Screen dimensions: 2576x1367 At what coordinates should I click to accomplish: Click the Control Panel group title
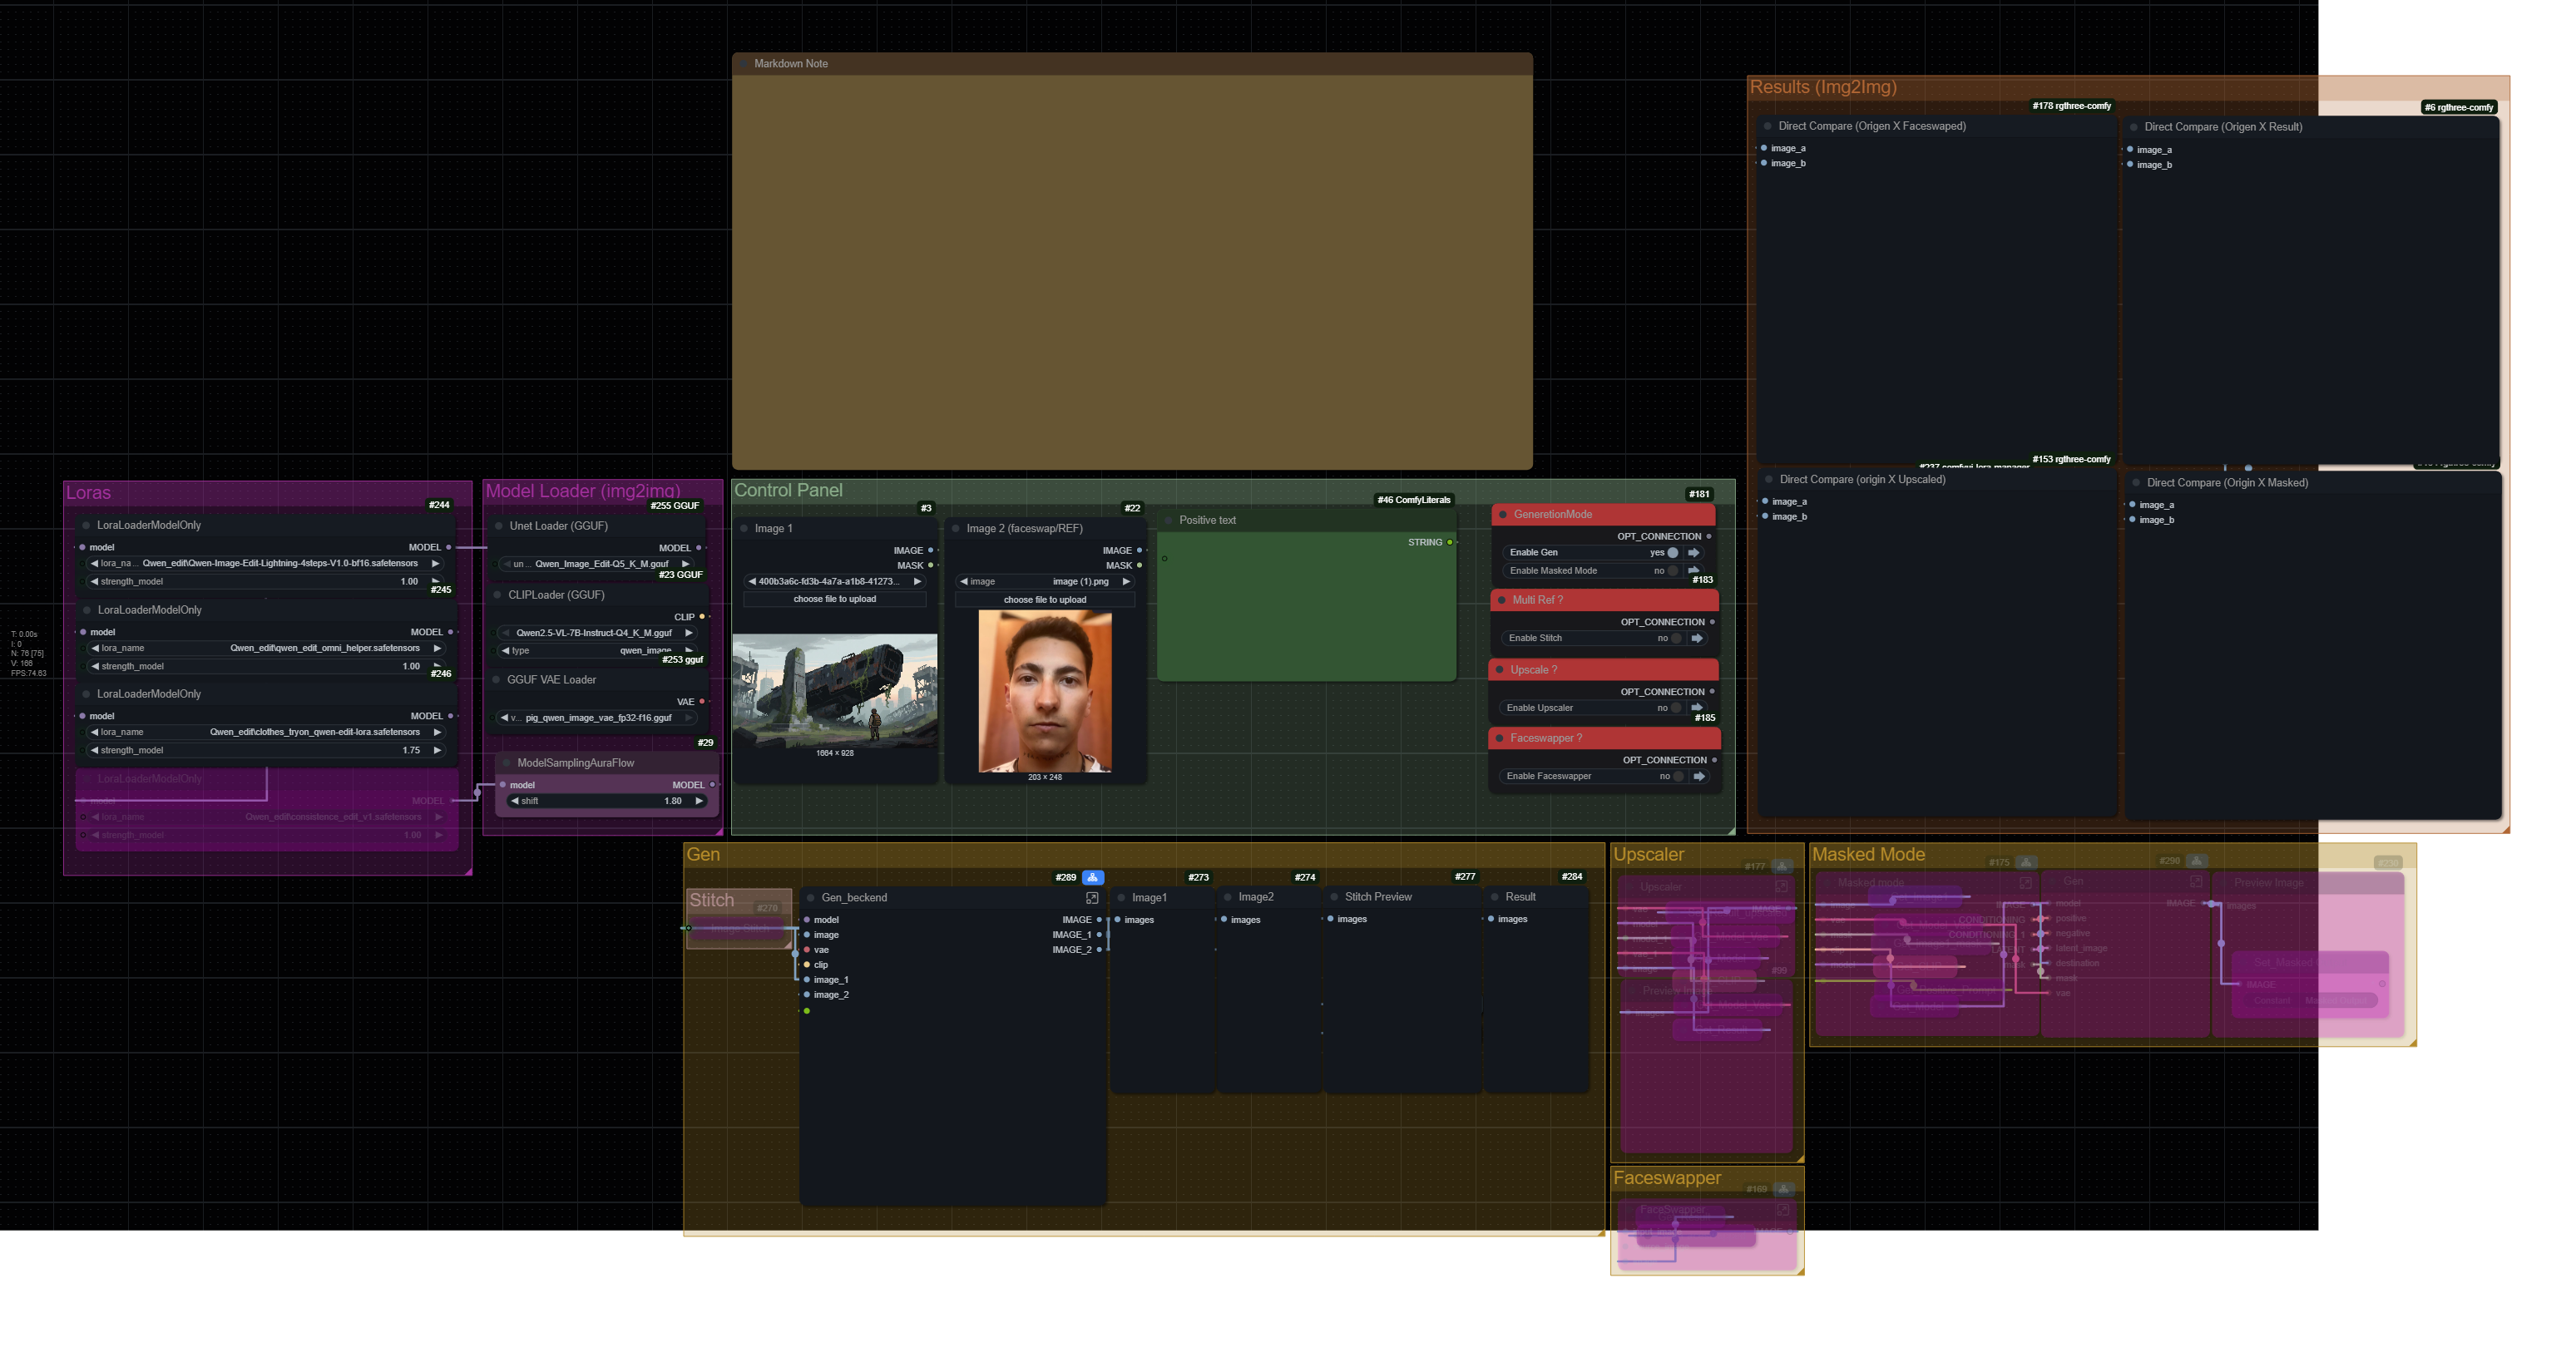[x=788, y=491]
